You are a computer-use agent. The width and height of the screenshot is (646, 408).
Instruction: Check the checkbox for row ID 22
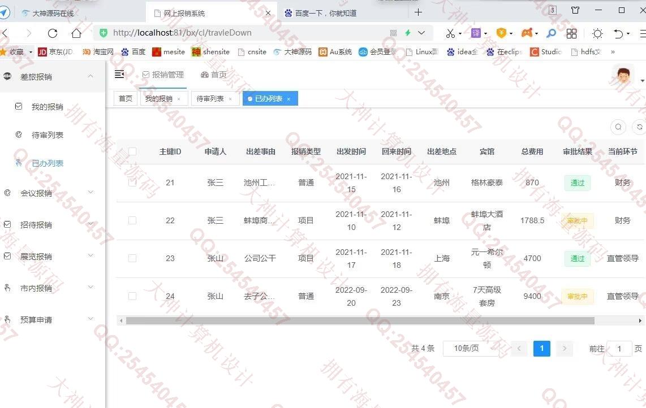pos(132,220)
